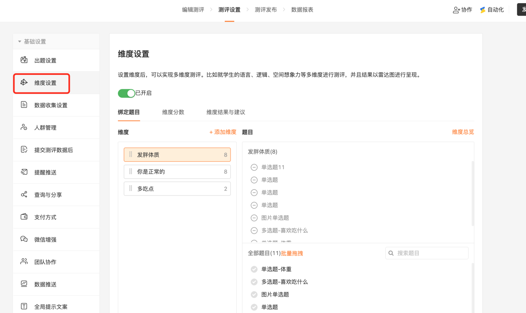
Task: Remove 多选题-喜欢吃什么 from dimension via minus icon
Action: [254, 231]
